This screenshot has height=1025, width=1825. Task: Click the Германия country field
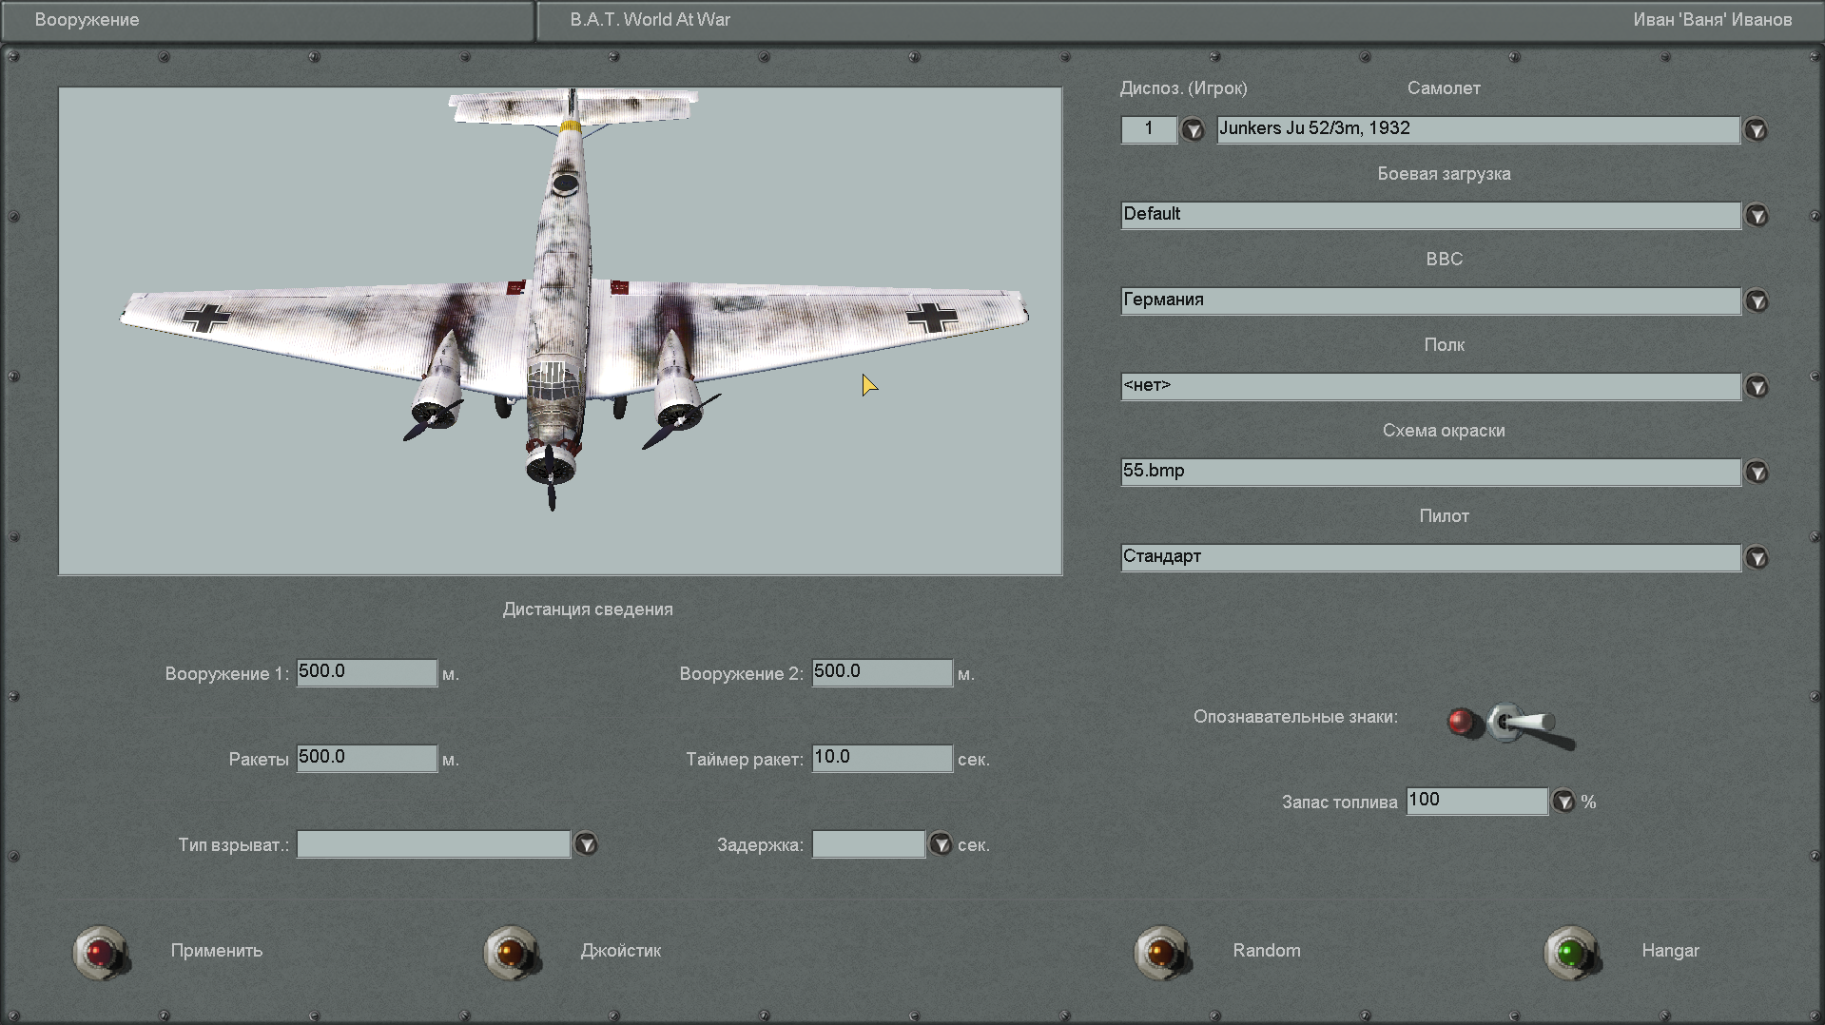click(1430, 300)
